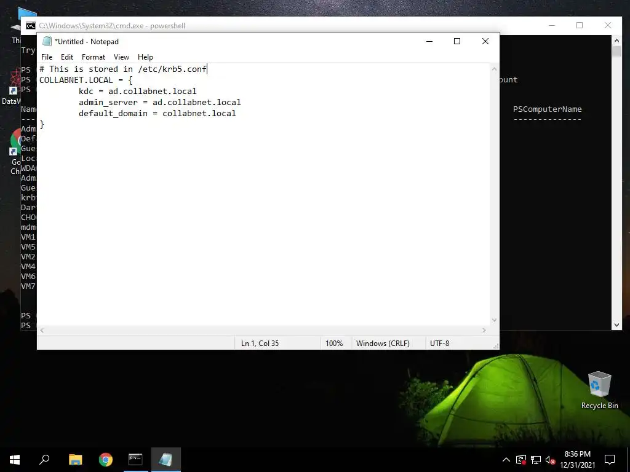630x472 pixels.
Task: Open the View menu in Notepad
Action: (121, 57)
